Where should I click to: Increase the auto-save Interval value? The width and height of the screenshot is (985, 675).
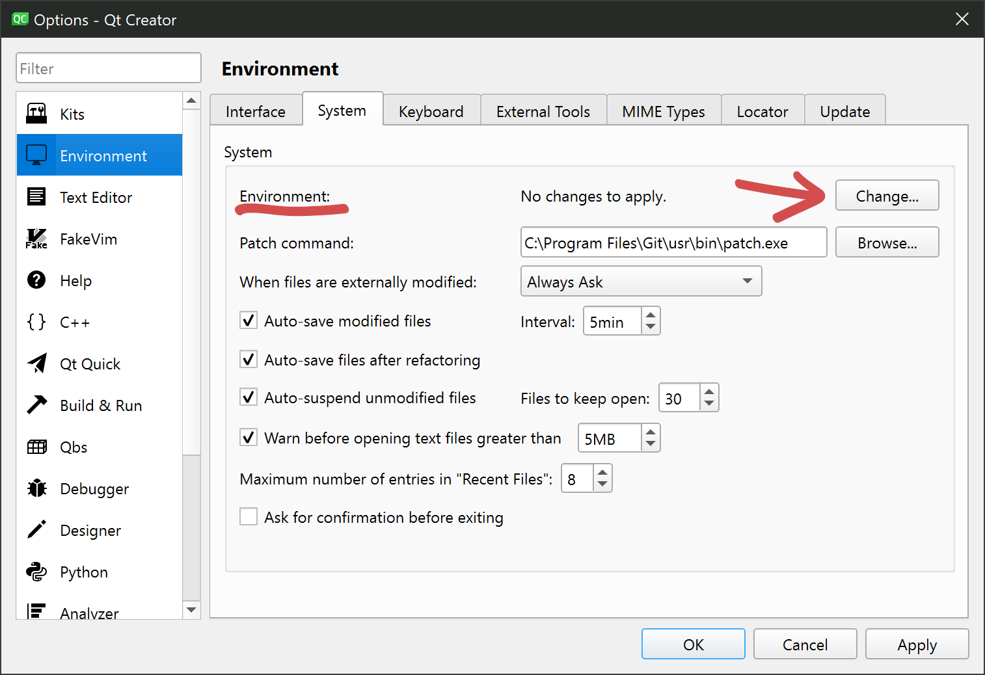point(651,315)
